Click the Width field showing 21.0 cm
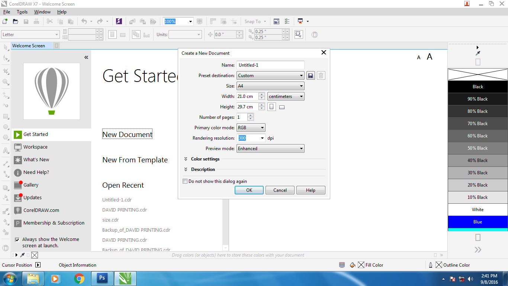 247,96
